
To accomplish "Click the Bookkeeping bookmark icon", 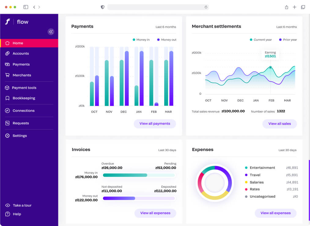I will click(x=7, y=98).
